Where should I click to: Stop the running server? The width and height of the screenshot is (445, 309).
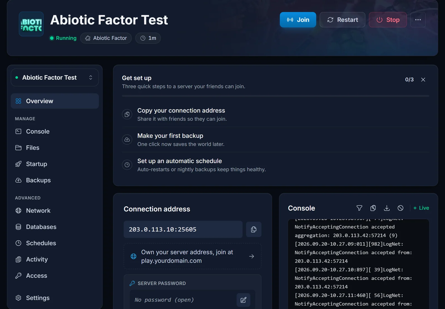pyautogui.click(x=388, y=20)
